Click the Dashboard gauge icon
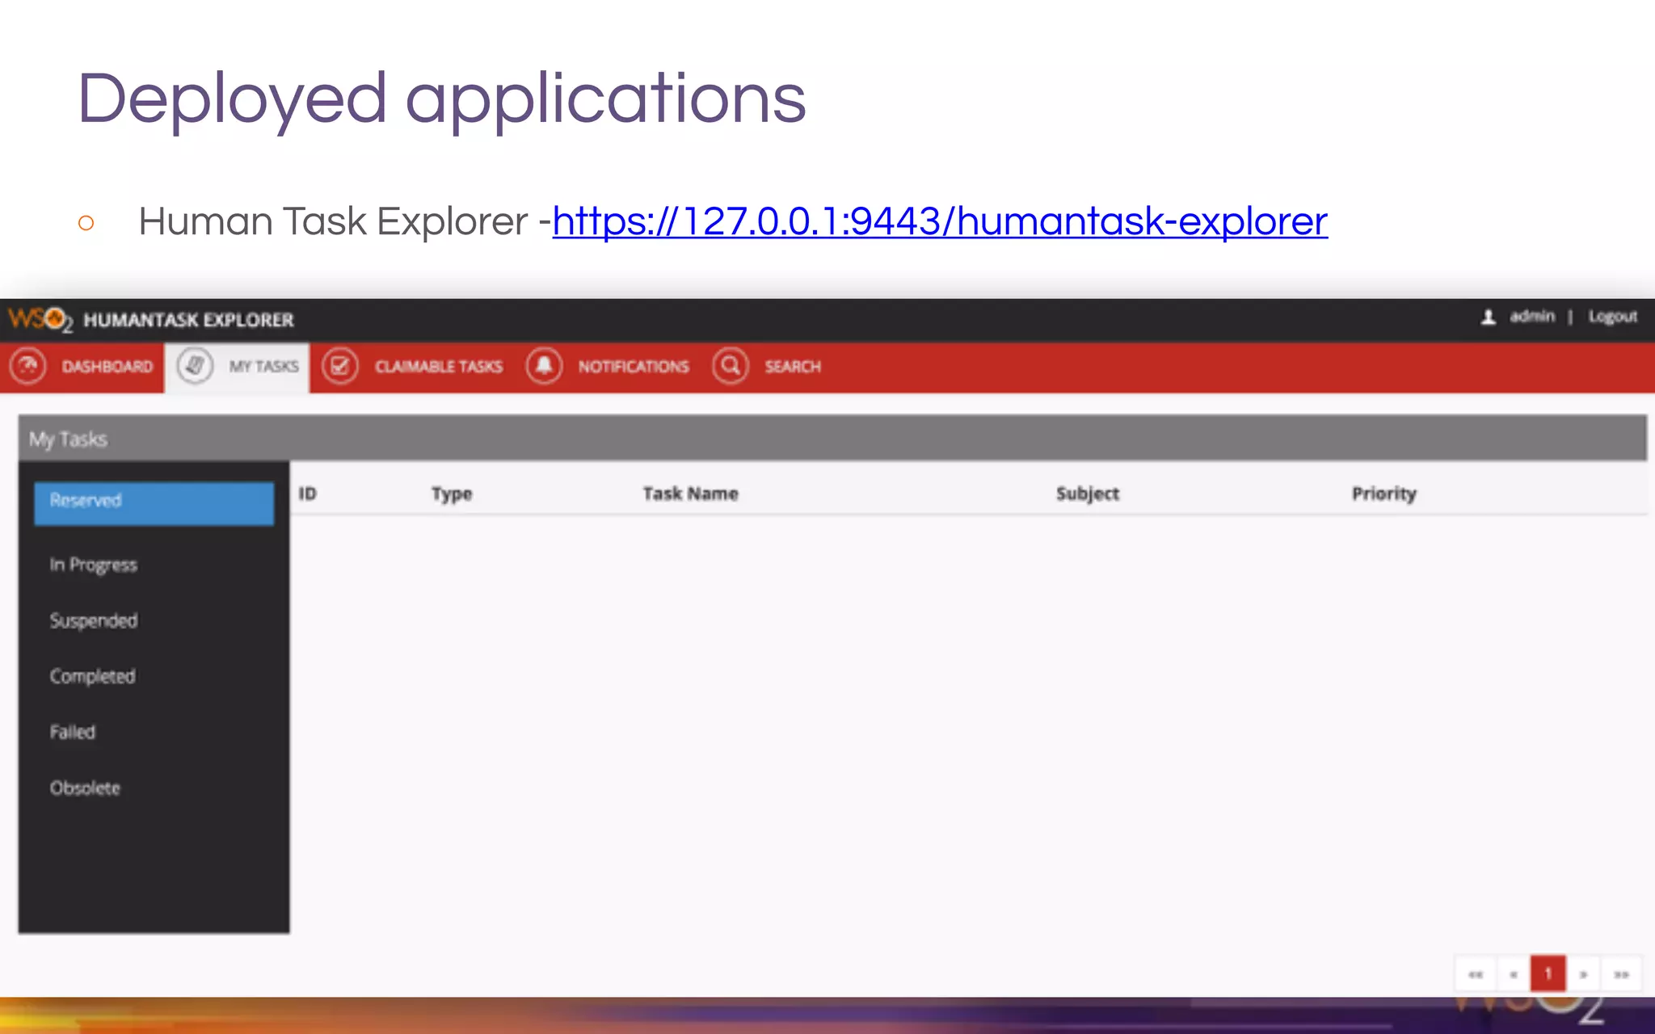 pos(28,367)
